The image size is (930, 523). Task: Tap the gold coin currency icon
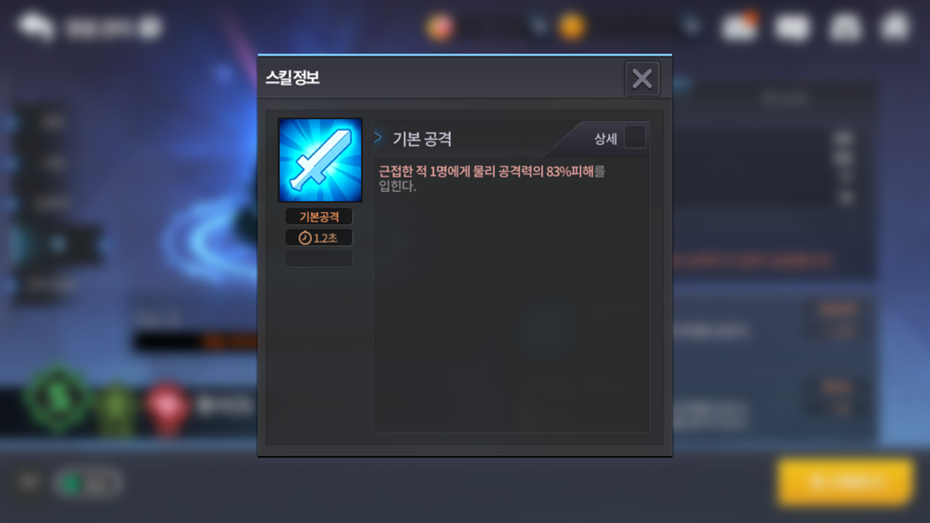pos(572,26)
